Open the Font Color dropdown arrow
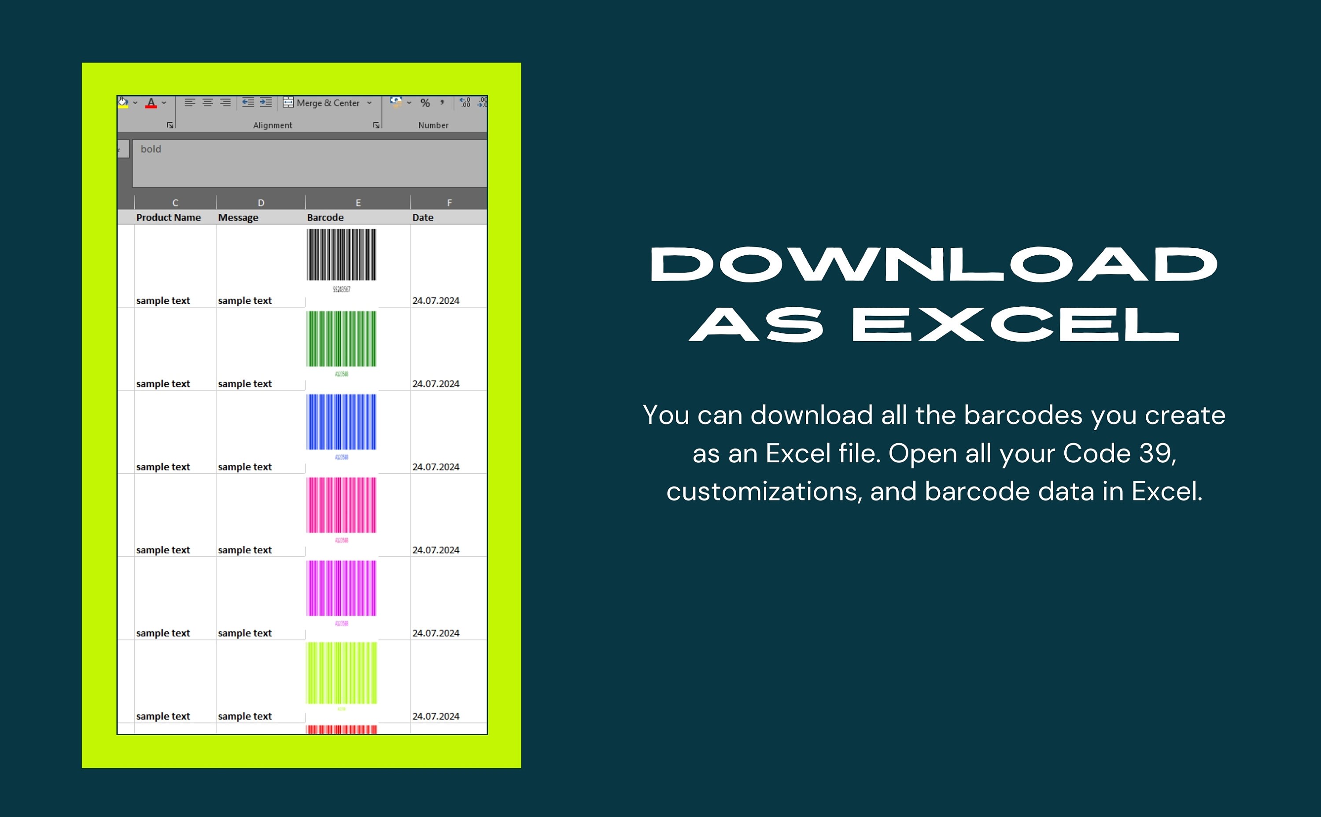Image resolution: width=1321 pixels, height=817 pixels. tap(164, 103)
